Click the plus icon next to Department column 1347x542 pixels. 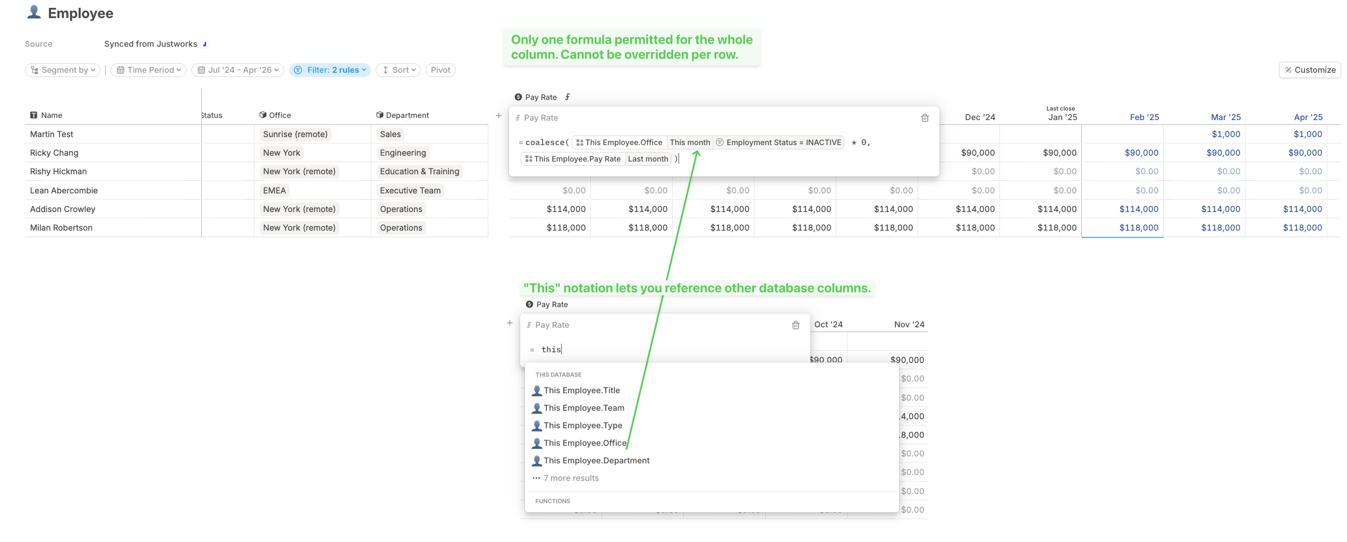tap(498, 115)
